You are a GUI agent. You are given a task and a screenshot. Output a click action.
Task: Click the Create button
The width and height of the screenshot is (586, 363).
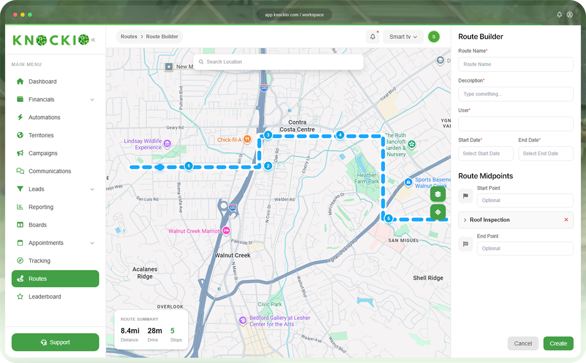click(558, 344)
